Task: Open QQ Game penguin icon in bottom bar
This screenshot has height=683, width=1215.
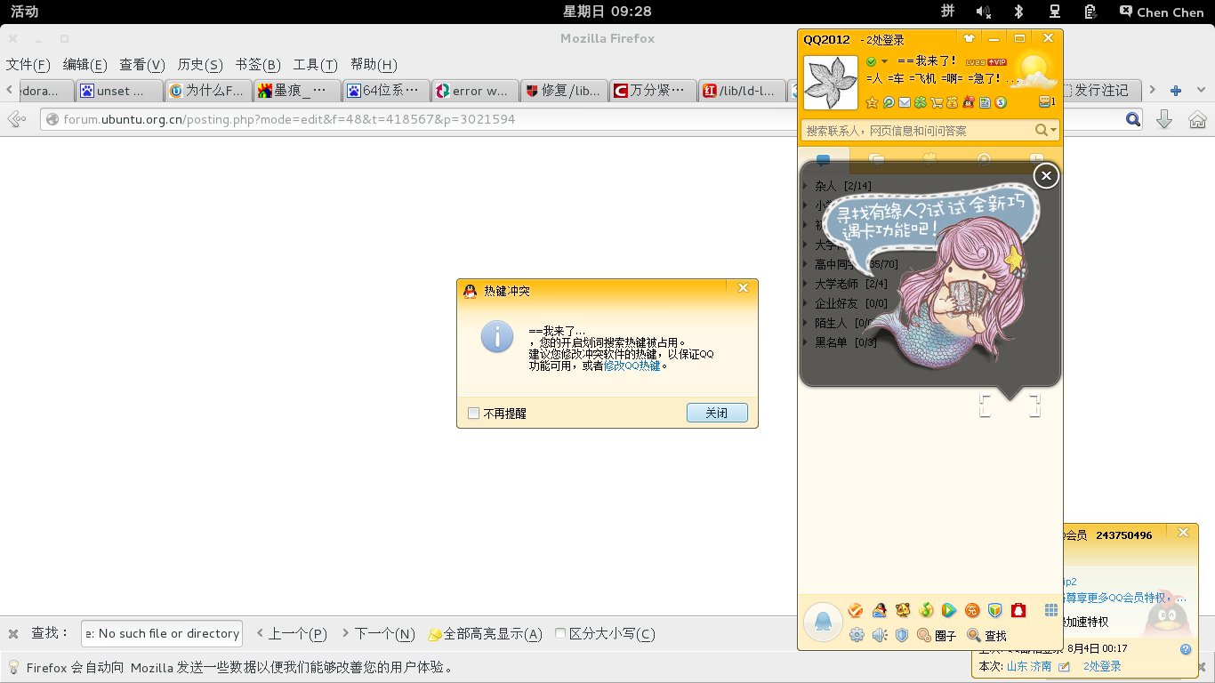Action: [x=880, y=610]
